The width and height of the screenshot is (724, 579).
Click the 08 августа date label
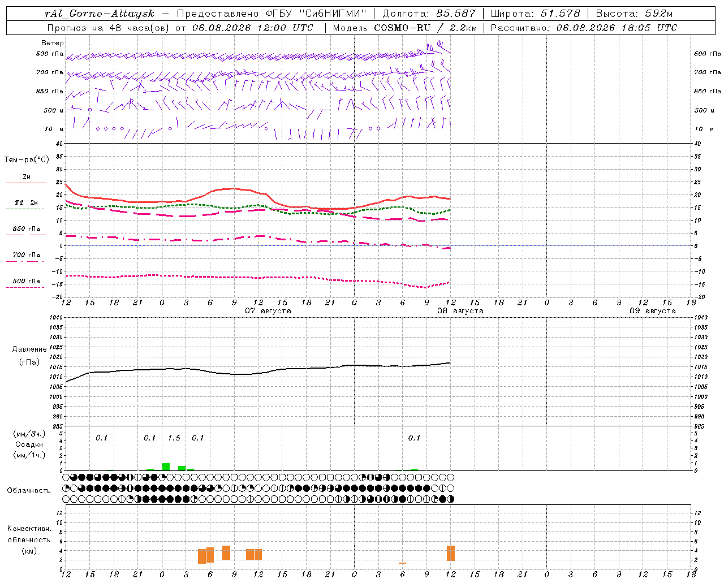coord(460,311)
